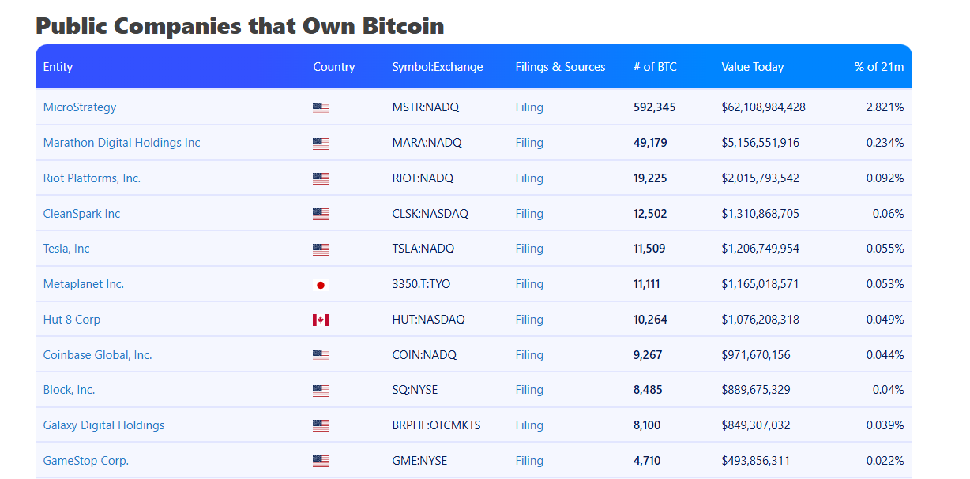View the Filing for Hut 8 Corp
The height and width of the screenshot is (479, 970).
coord(529,320)
